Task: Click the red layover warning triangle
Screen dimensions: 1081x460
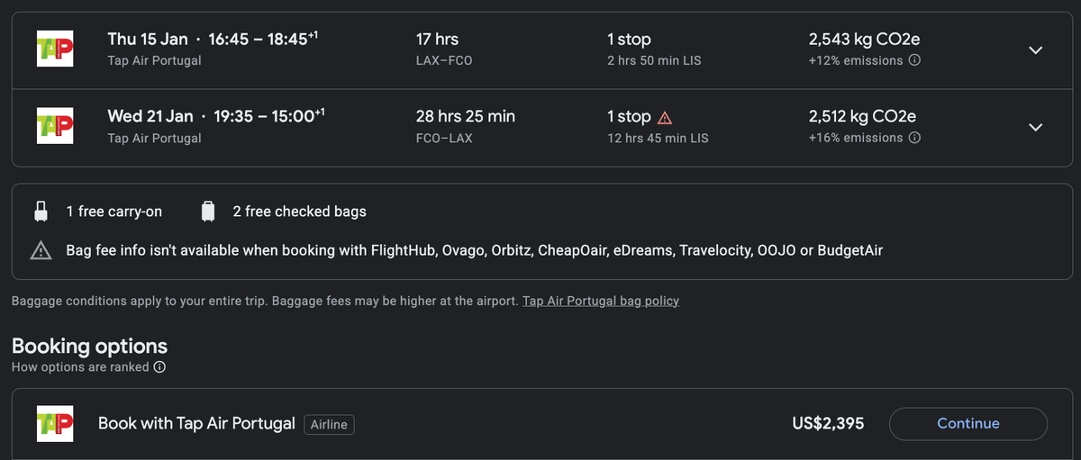Action: tap(665, 117)
